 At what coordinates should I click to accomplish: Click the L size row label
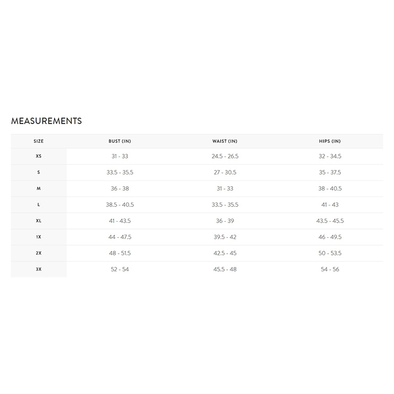point(39,204)
